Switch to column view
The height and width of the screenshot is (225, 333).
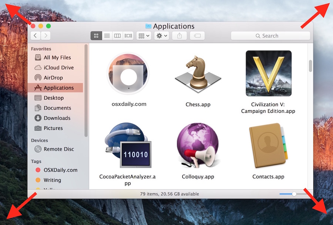coord(117,36)
